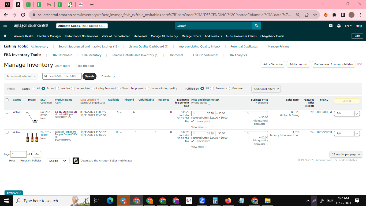
Task: Expand View more under the 20.90 price
Action: [x=199, y=127]
